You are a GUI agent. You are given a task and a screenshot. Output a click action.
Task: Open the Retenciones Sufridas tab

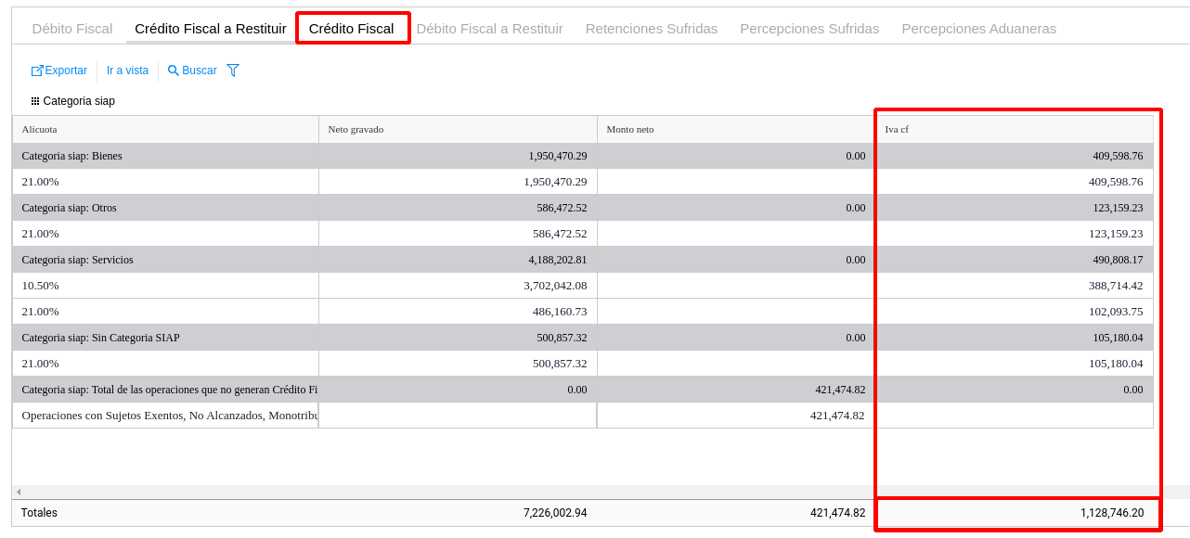651,29
